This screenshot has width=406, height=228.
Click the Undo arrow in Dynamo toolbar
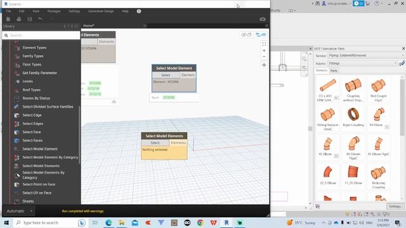click(x=40, y=19)
